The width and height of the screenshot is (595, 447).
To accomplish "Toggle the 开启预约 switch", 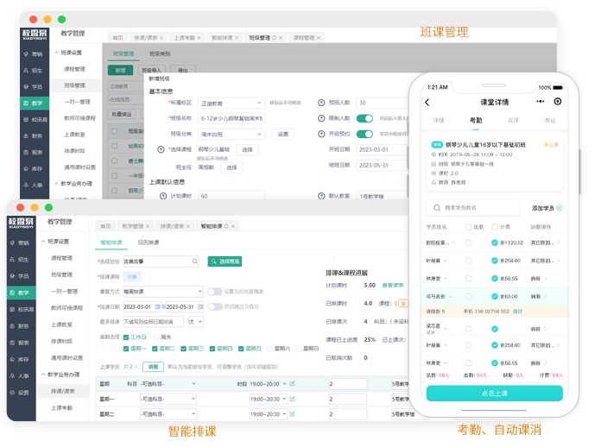I will coord(364,134).
